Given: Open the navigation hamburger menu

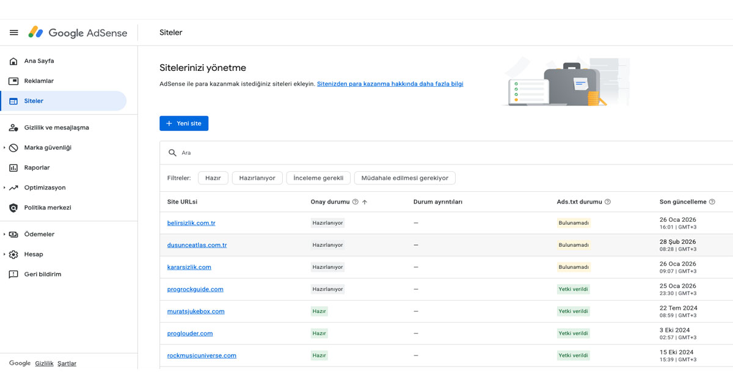Looking at the screenshot, I should tap(13, 32).
